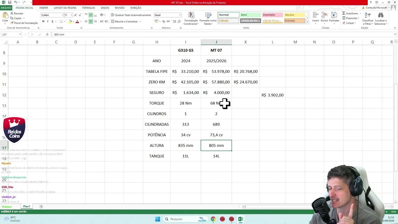The height and width of the screenshot is (224, 398).
Task: Activate Pincel de Formatação format painter
Action: pos(24,23)
